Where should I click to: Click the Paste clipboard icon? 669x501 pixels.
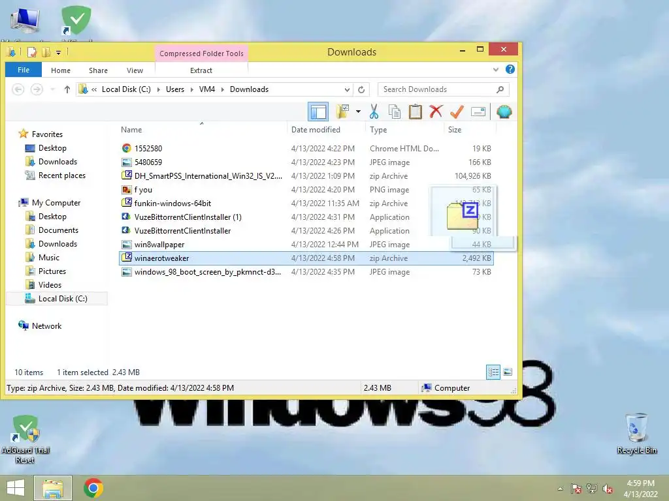coord(415,112)
